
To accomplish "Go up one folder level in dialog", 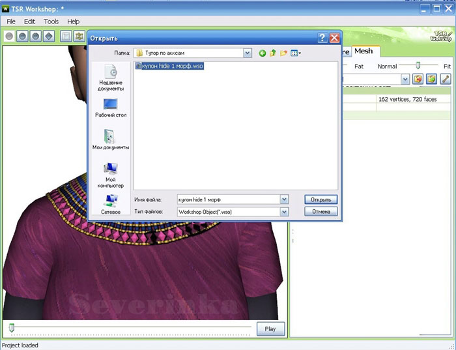I will point(273,53).
